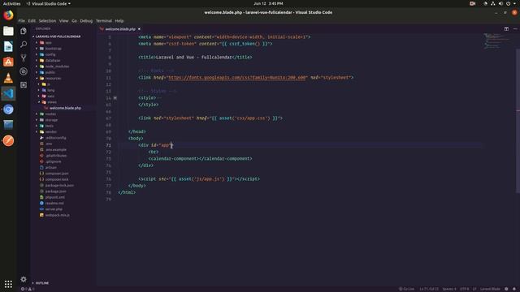Open LibreOffice Writer from the dock
Viewport: 520px width, 292px height.
(8, 46)
